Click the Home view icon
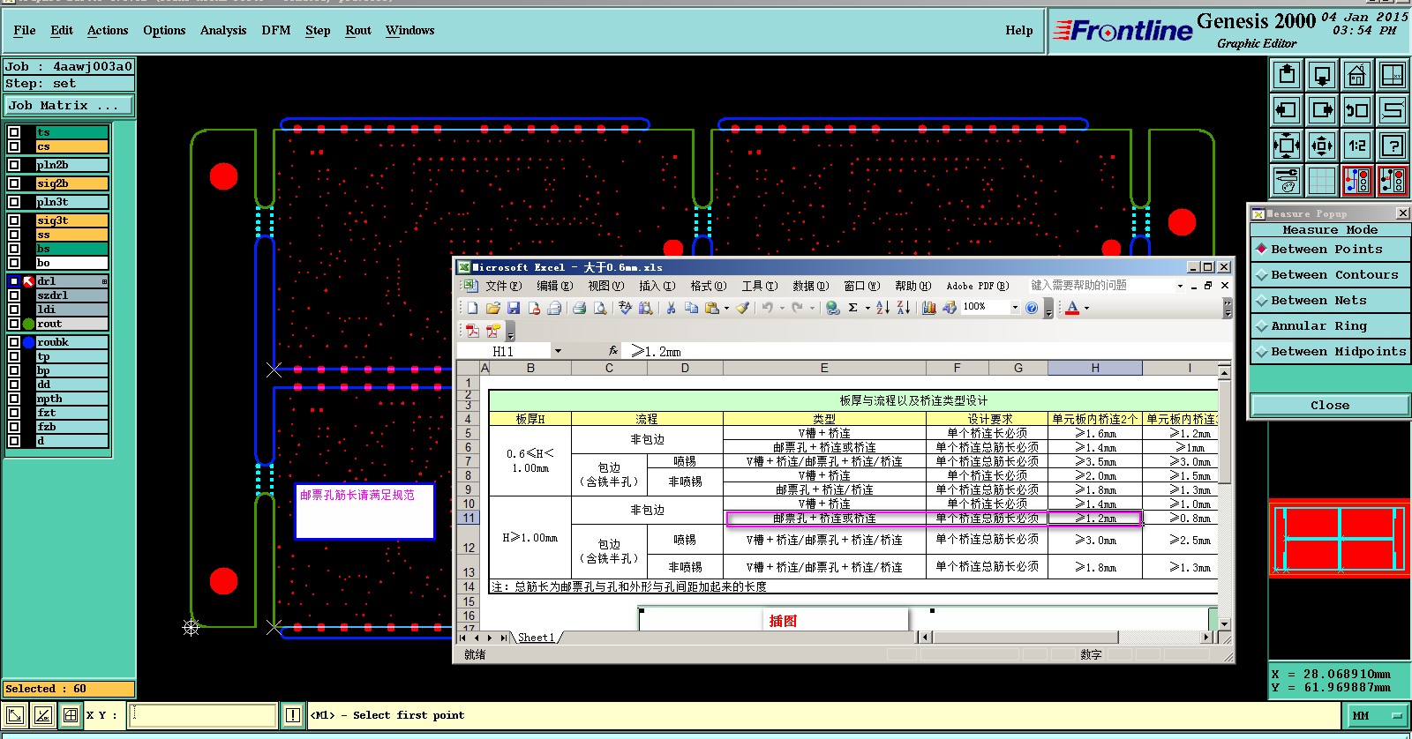This screenshot has height=739, width=1412. click(x=1356, y=75)
